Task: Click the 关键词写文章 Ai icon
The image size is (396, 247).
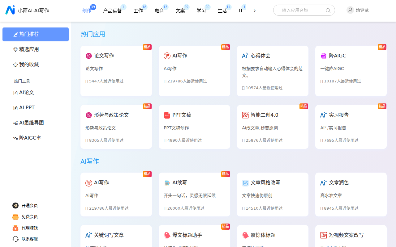Action: 89,235
